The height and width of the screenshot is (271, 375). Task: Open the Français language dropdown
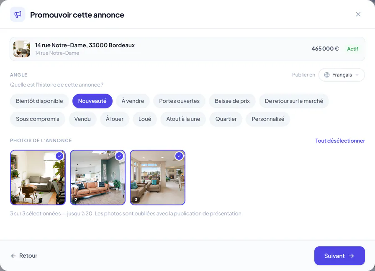pos(342,75)
